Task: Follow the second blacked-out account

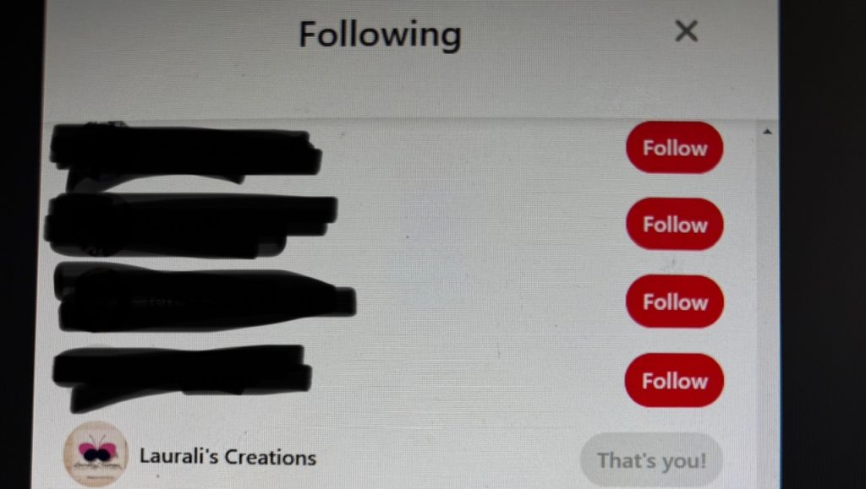Action: (674, 225)
